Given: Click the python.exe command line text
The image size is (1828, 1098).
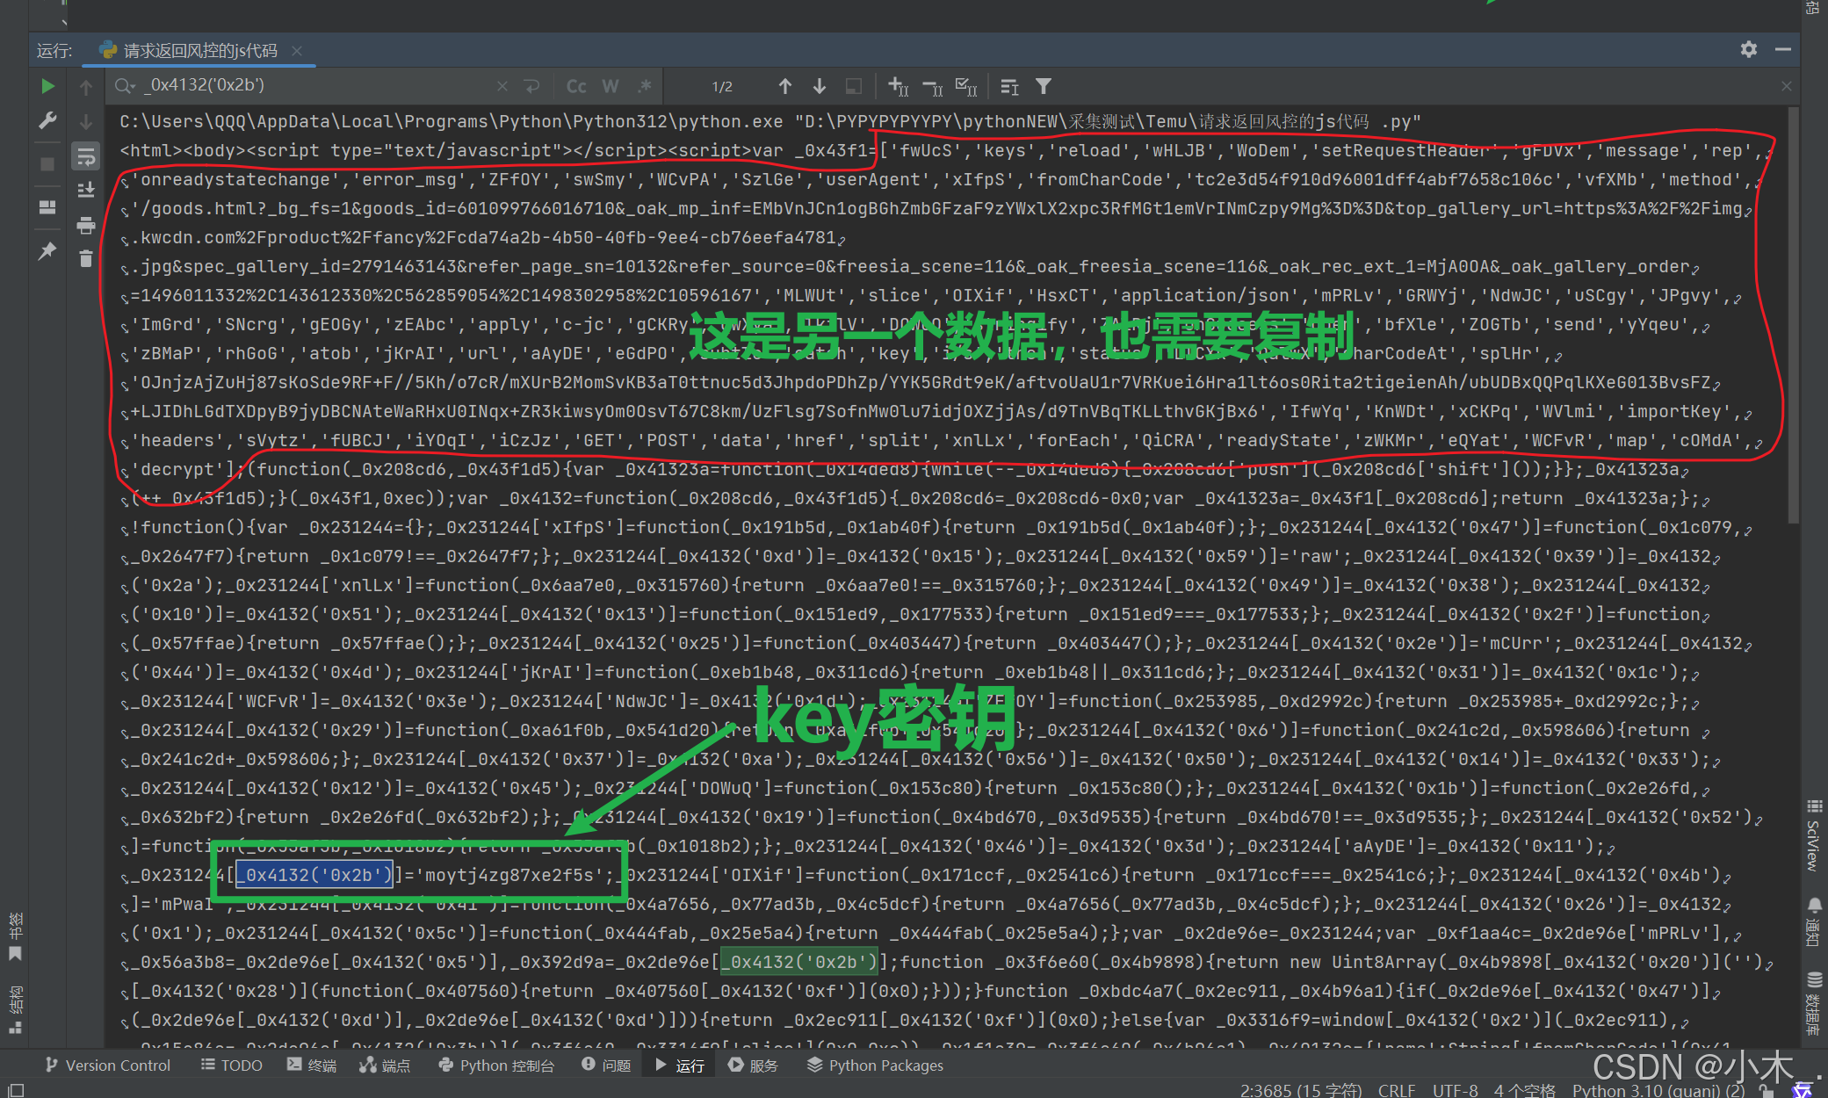Looking at the screenshot, I should coord(769,121).
